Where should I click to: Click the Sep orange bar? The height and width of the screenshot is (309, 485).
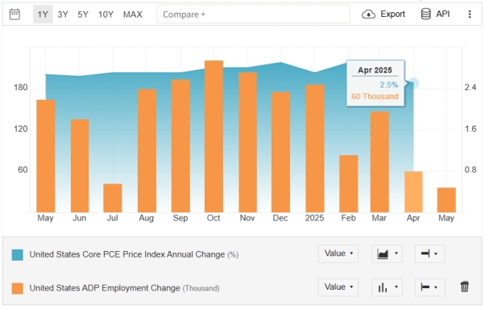[x=180, y=146]
